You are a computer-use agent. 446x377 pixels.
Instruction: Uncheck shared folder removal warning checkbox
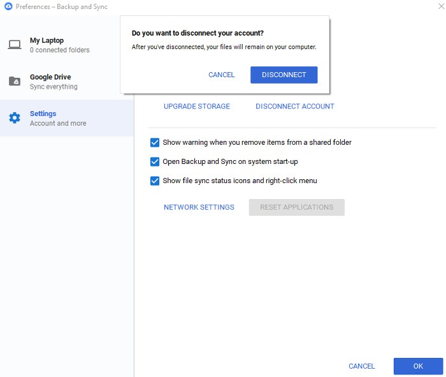[155, 142]
